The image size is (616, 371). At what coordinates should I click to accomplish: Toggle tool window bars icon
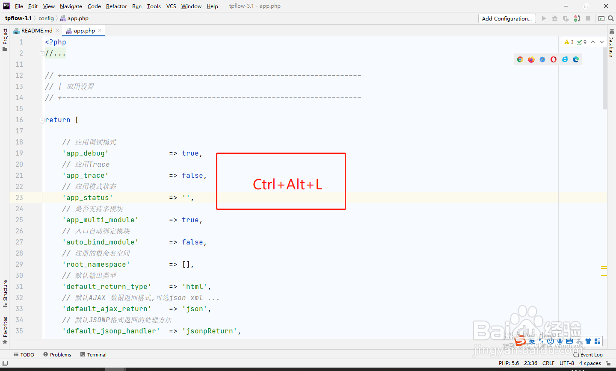click(x=5, y=363)
